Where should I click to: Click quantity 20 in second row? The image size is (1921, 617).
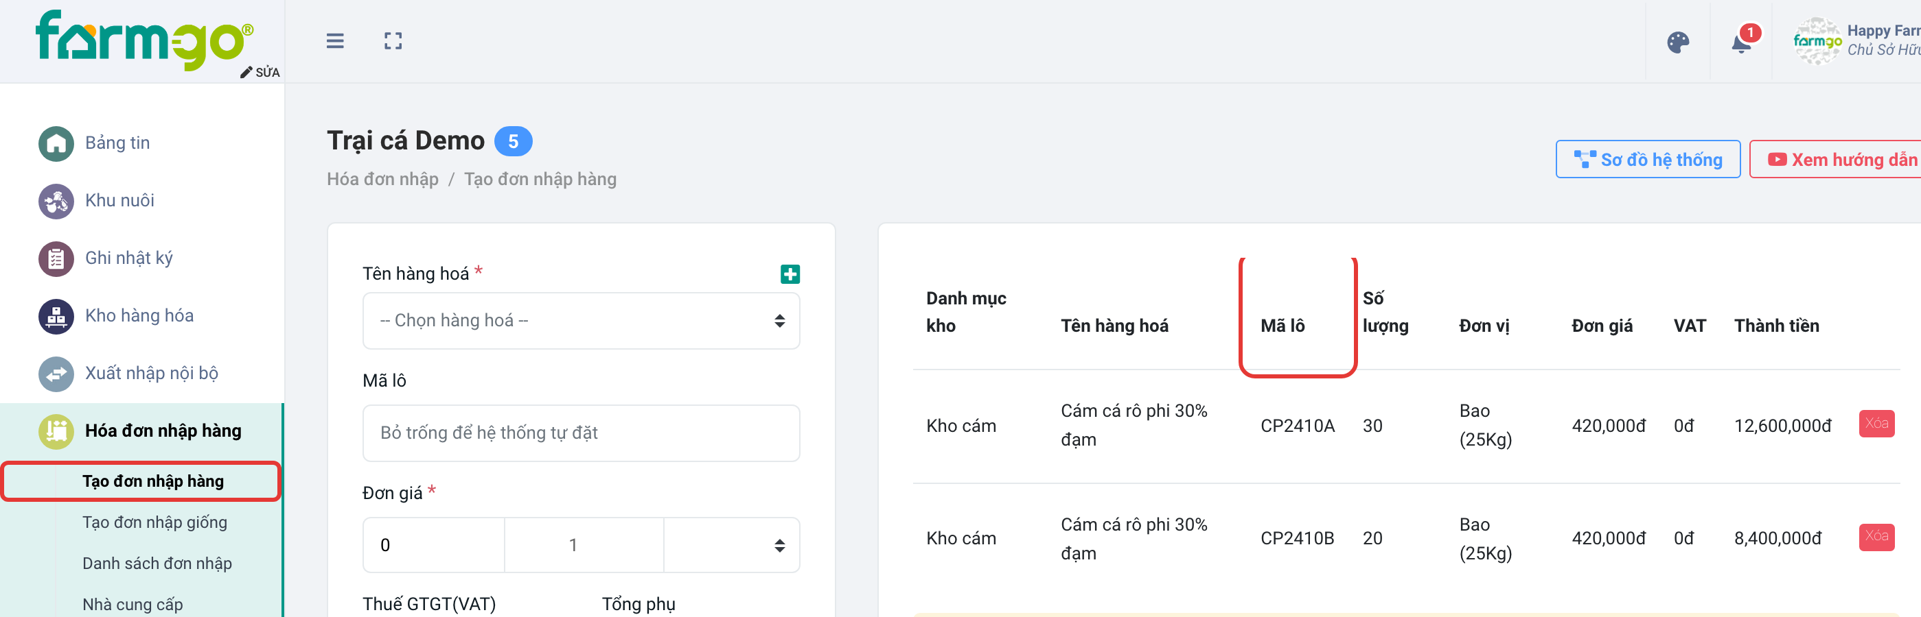(x=1372, y=538)
